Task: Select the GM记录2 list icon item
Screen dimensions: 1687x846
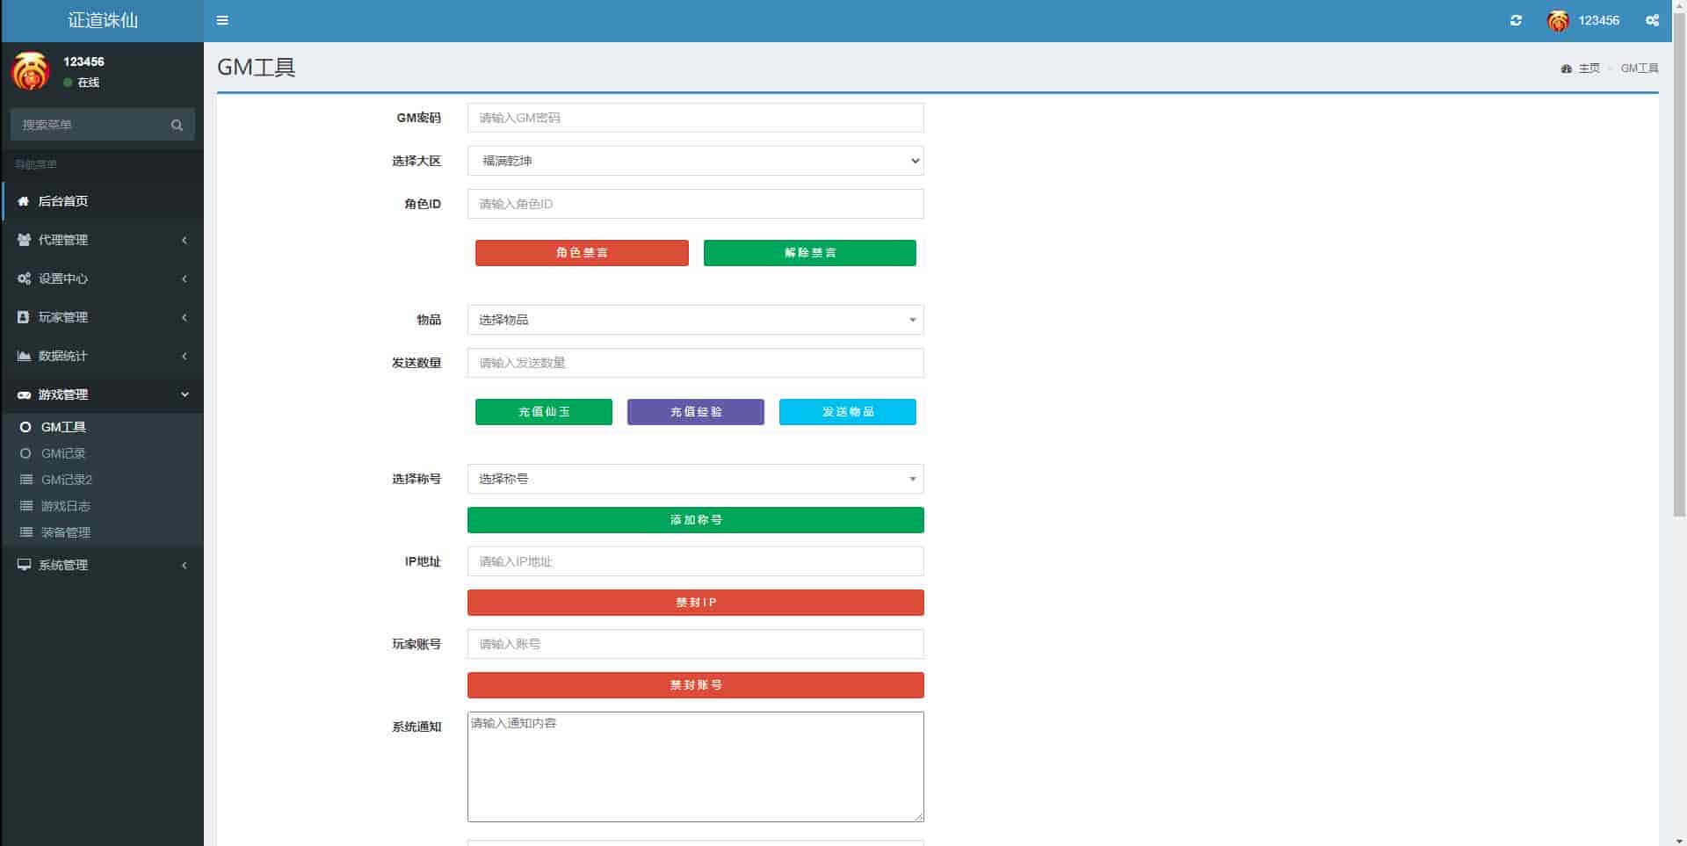Action: (26, 480)
